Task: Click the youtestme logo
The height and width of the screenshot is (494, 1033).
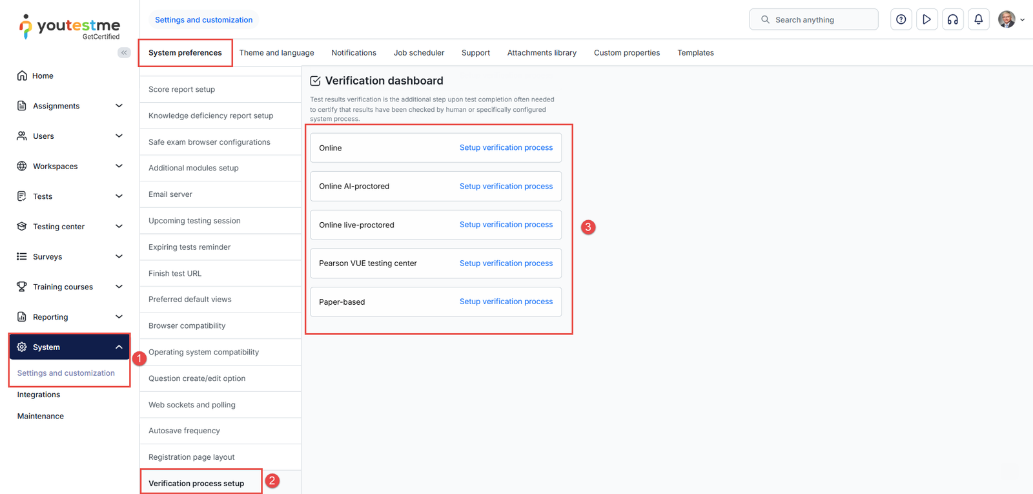Action: click(70, 27)
